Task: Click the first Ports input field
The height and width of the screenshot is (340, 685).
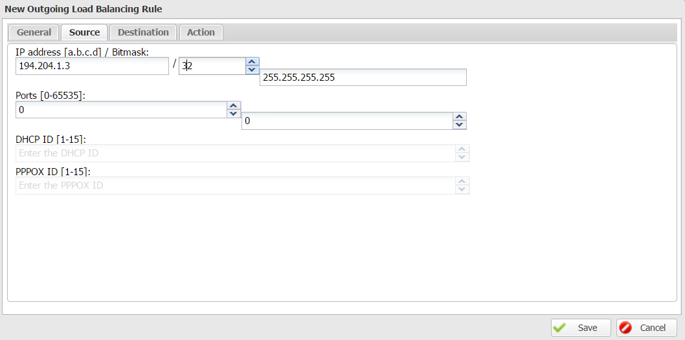Action: pos(122,110)
